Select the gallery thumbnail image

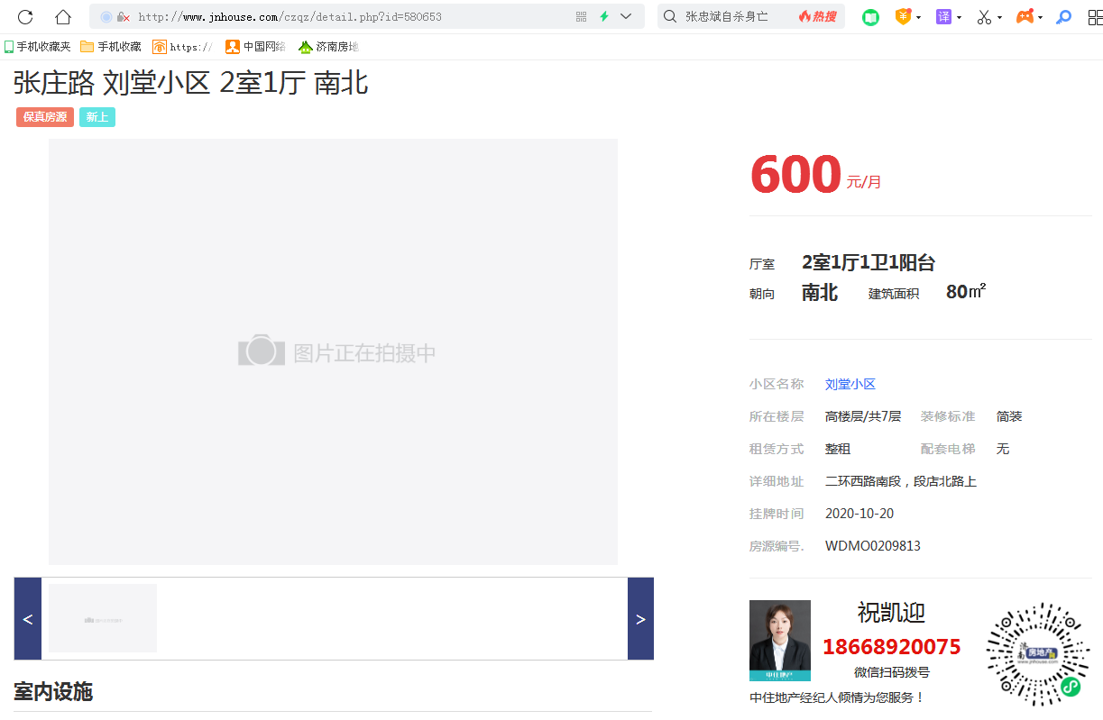tap(103, 618)
